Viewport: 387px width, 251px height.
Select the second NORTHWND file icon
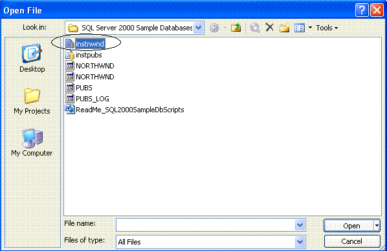[70, 77]
